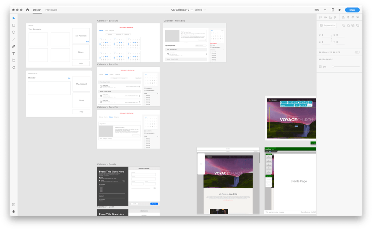Click the Repeat Grid button
Screen dimensions: 372x229
click(x=328, y=26)
